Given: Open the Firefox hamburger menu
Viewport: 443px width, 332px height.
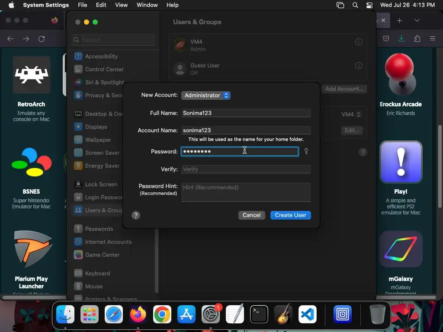Looking at the screenshot, I should coord(433,38).
